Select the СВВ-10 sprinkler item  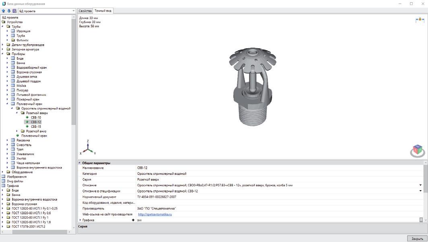click(36, 117)
